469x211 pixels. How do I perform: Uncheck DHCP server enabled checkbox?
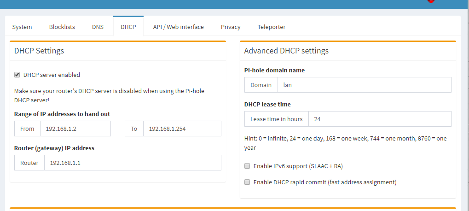click(x=17, y=75)
